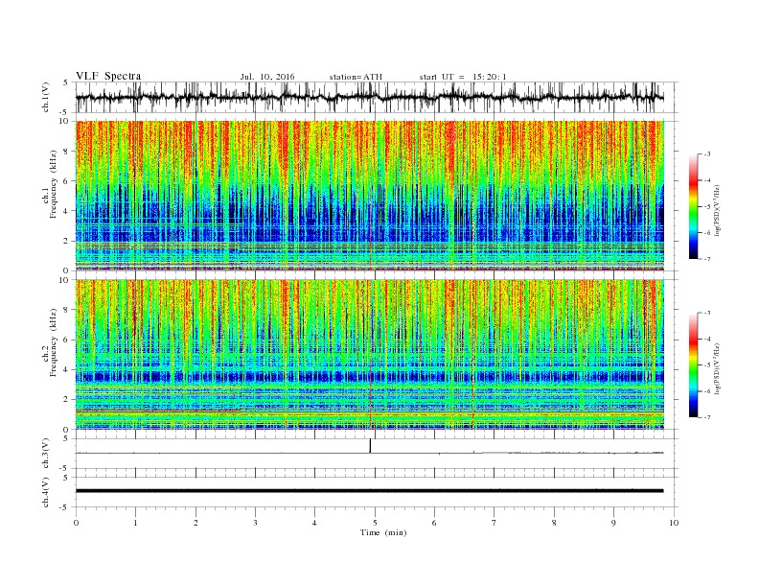Click time axis tick label "10" at bottom right

pyautogui.click(x=674, y=523)
